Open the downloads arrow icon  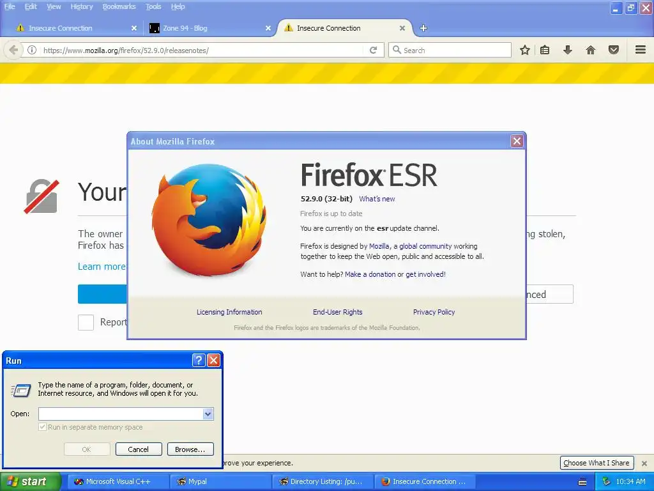click(567, 50)
